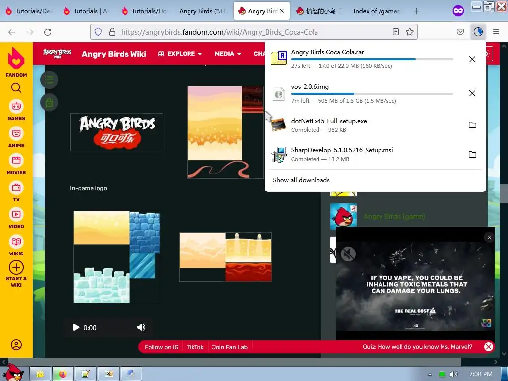
Task: Click Show all downloads
Action: pyautogui.click(x=301, y=180)
